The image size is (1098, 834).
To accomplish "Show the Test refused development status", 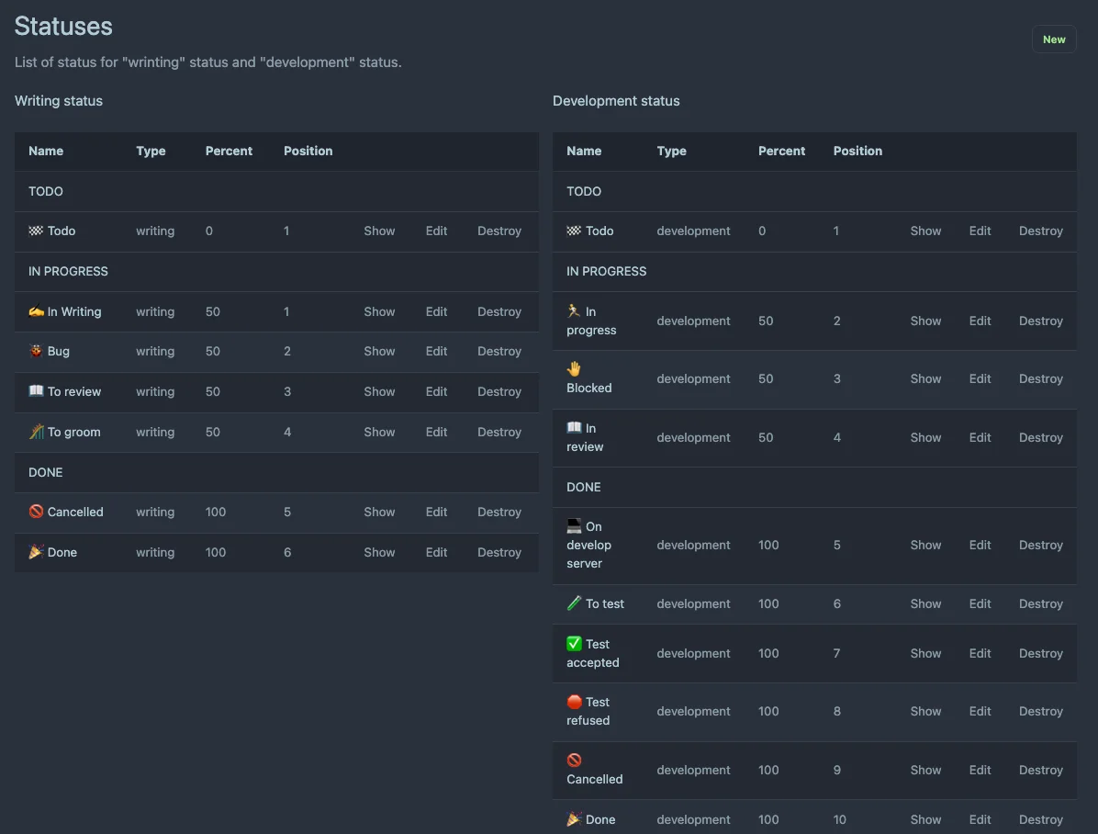I will tap(925, 711).
